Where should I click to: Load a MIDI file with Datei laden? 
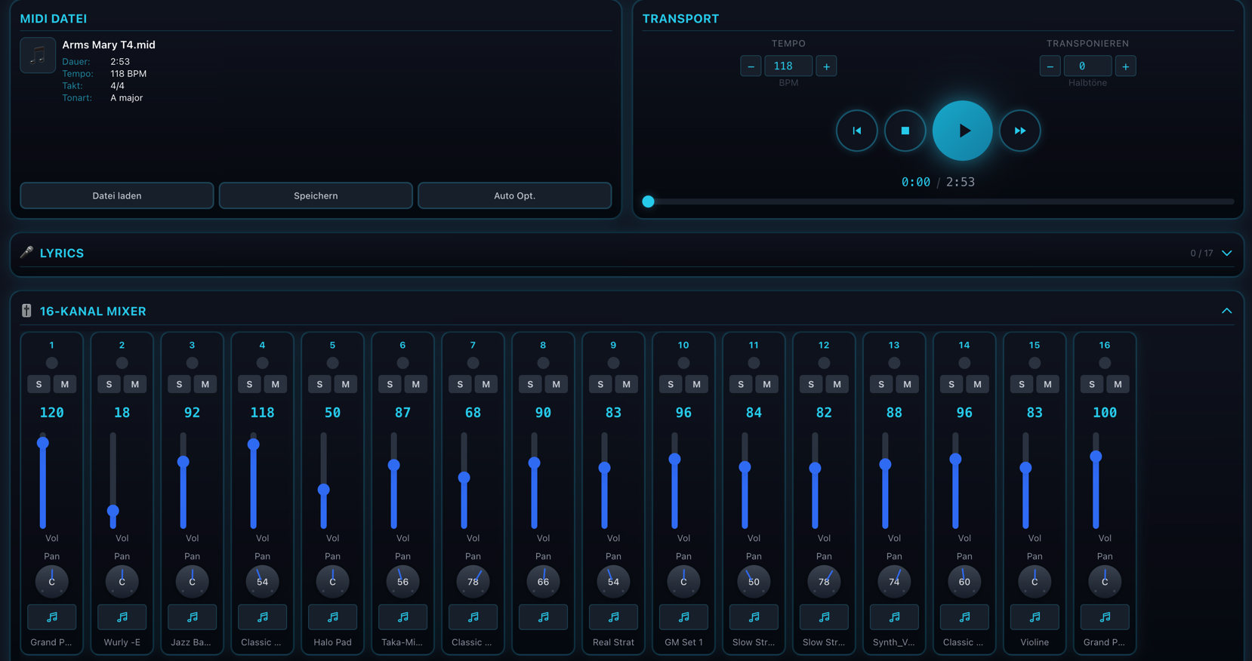pyautogui.click(x=117, y=195)
